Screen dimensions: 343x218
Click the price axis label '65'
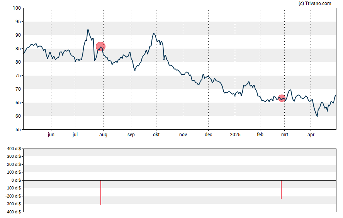[18, 103]
